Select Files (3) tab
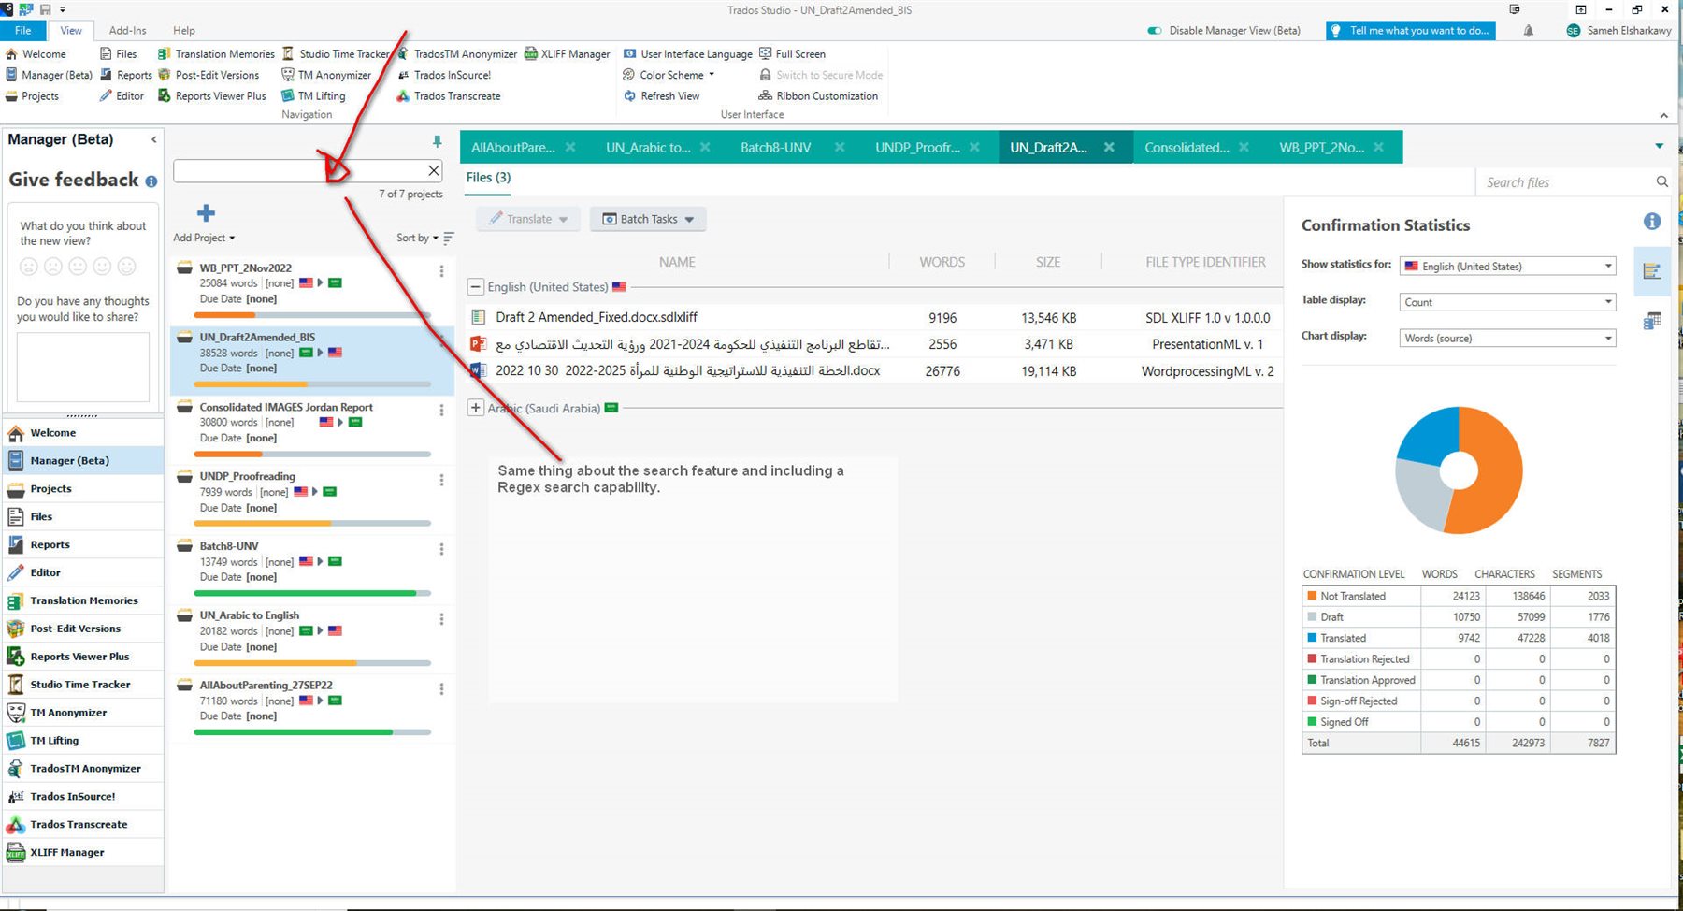1683x911 pixels. [x=488, y=177]
